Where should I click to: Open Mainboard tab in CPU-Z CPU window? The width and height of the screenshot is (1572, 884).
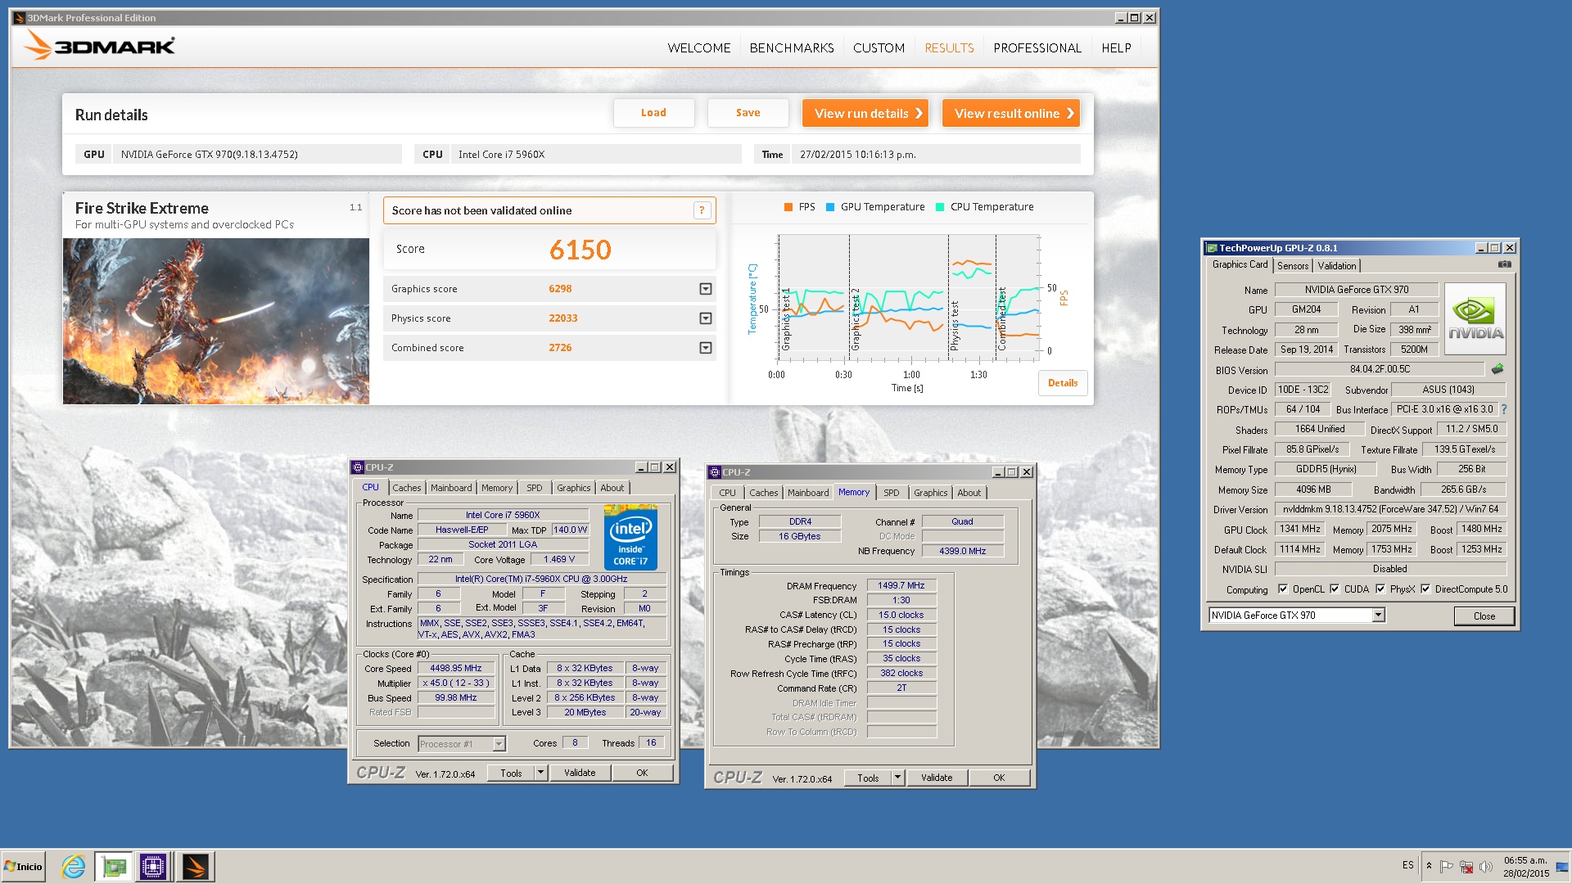451,488
